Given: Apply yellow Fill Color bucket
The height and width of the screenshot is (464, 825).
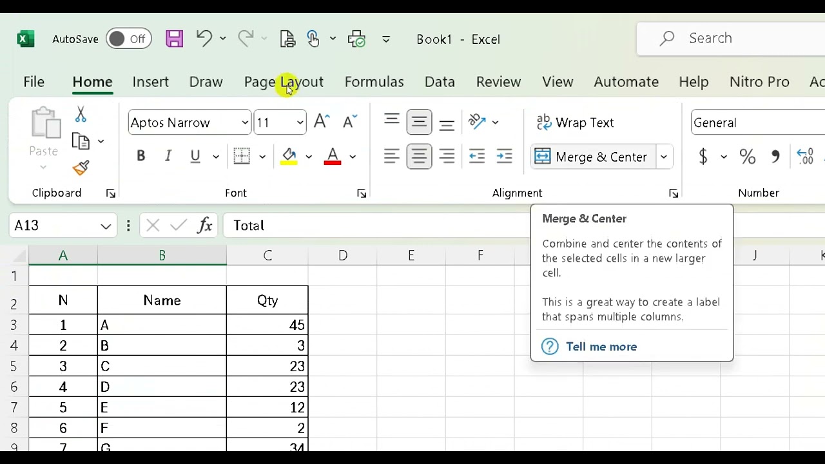Looking at the screenshot, I should pos(289,156).
